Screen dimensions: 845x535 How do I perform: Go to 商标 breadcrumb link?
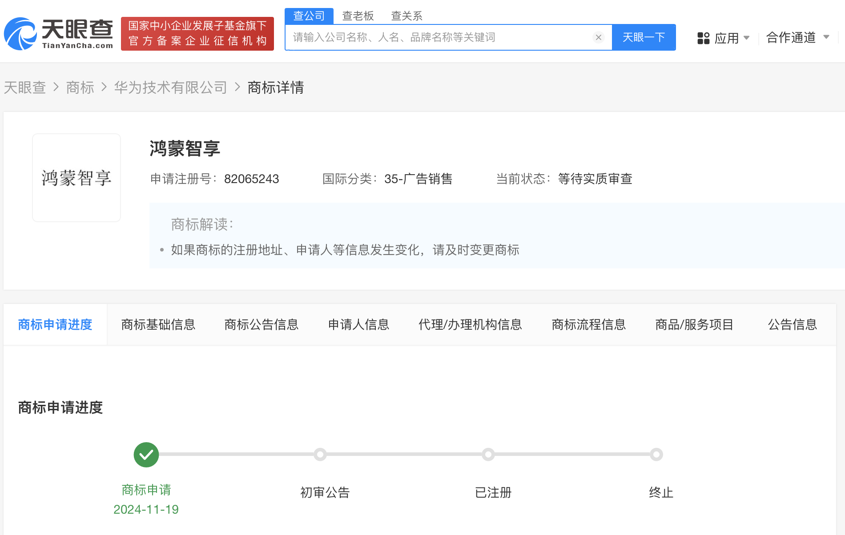80,88
